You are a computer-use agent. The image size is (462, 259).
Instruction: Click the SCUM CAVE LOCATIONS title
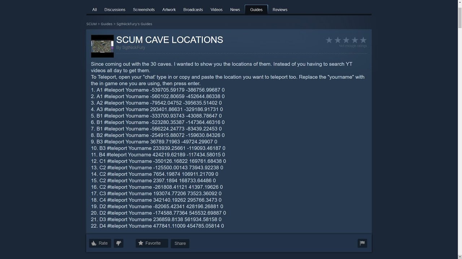(x=170, y=40)
